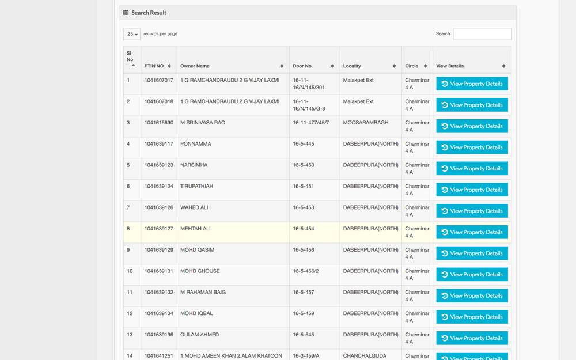Screen dimensions: 576x360
Task: Sort by Owner Name column arrows
Action: tap(282, 66)
